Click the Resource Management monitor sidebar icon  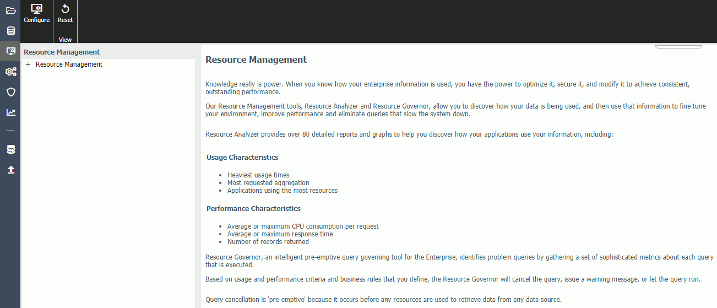pyautogui.click(x=10, y=51)
